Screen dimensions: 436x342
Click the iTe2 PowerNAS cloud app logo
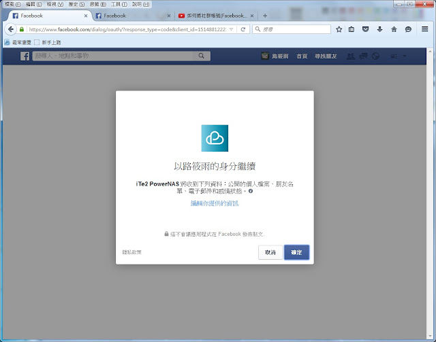pos(215,138)
